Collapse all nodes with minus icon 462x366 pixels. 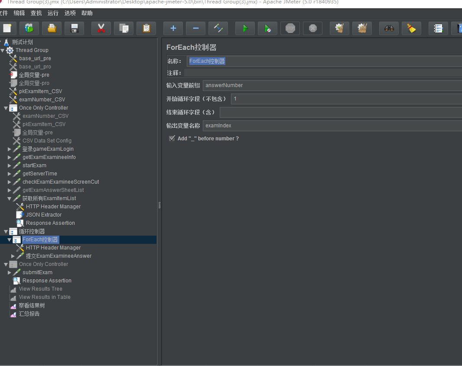(x=195, y=28)
